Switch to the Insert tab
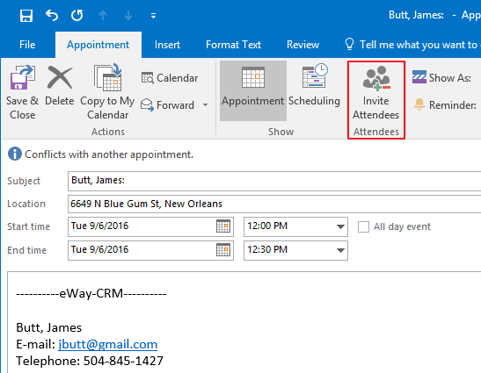Image resolution: width=481 pixels, height=373 pixels. (x=167, y=45)
